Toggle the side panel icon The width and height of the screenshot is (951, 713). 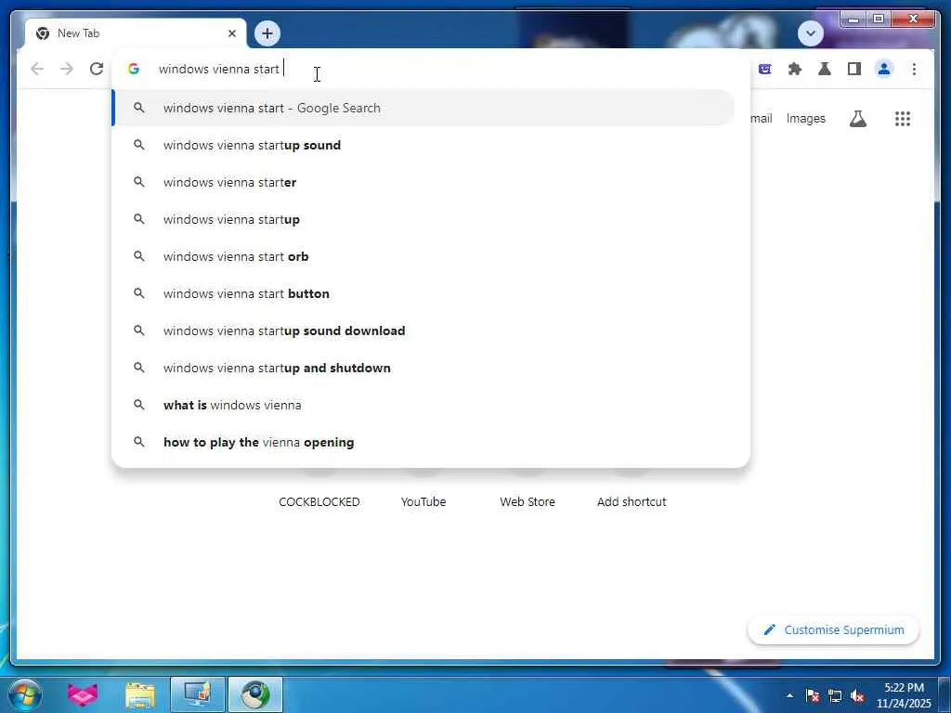(854, 69)
